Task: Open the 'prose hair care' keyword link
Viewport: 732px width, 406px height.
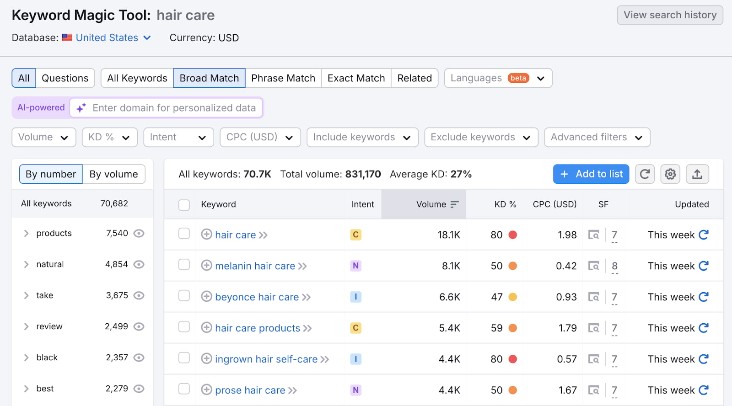Action: [250, 390]
